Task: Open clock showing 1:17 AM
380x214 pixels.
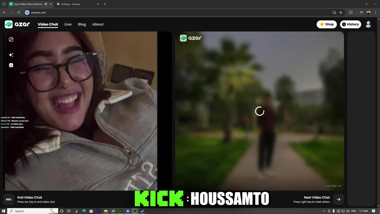Action: (363, 211)
